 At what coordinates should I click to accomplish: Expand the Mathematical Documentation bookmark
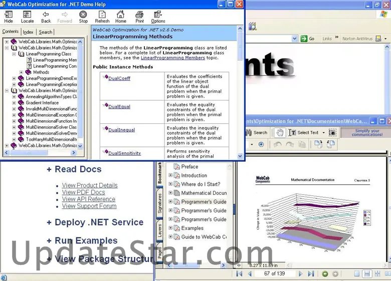(x=170, y=193)
